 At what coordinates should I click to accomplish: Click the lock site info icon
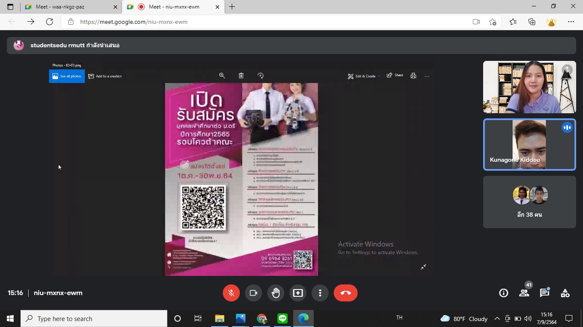click(71, 22)
